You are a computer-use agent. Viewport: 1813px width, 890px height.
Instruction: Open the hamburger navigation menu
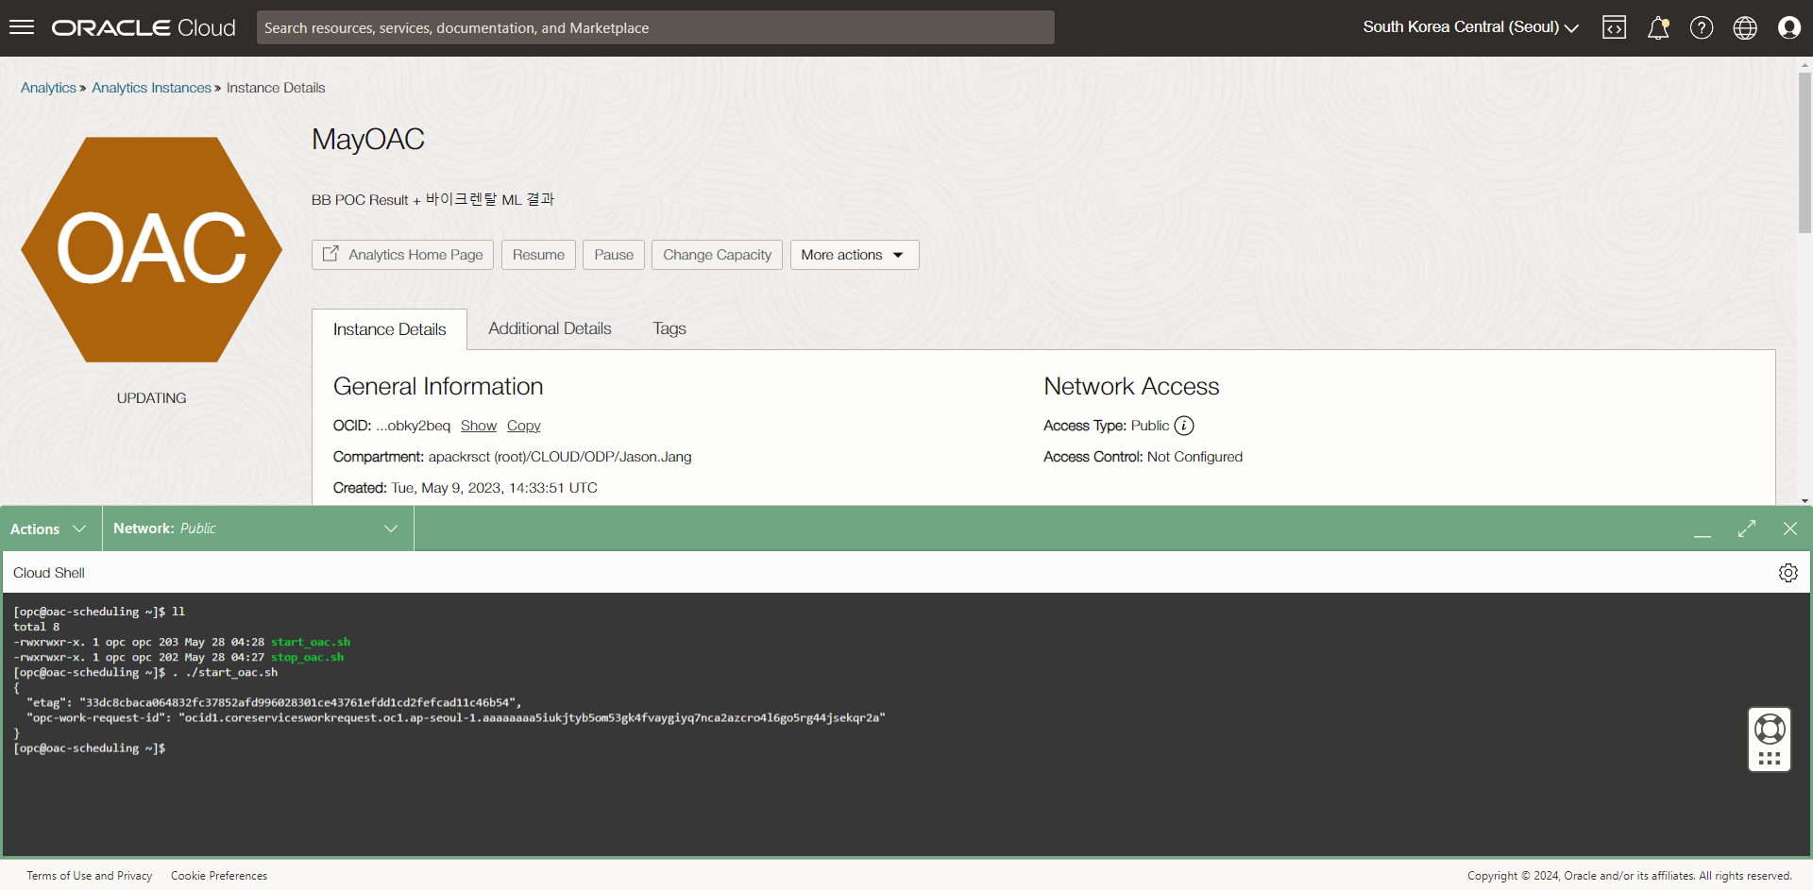tap(22, 27)
